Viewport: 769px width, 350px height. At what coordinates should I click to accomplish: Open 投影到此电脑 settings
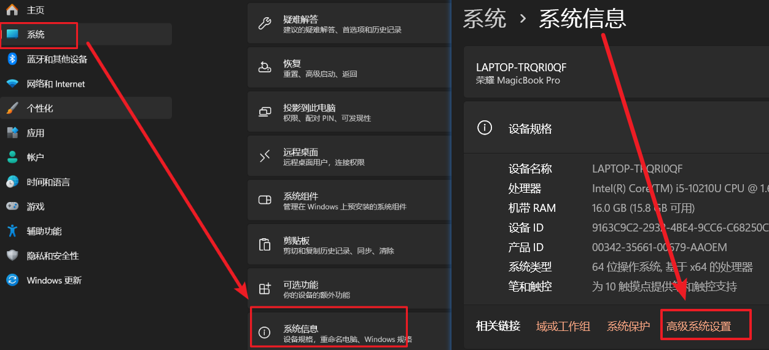[x=349, y=112]
